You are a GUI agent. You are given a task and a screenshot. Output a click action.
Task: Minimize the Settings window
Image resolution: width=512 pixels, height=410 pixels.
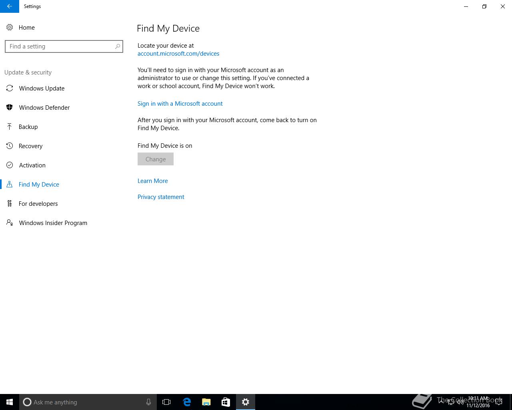click(x=466, y=6)
